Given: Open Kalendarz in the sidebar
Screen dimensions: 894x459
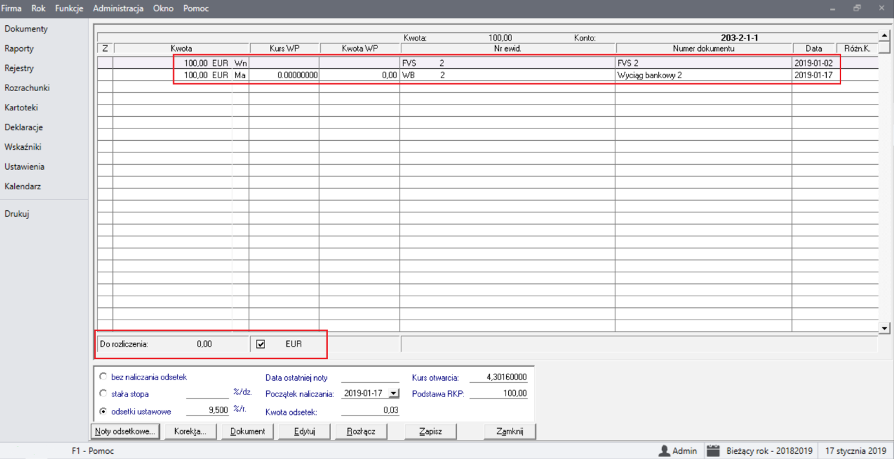Looking at the screenshot, I should coord(22,187).
